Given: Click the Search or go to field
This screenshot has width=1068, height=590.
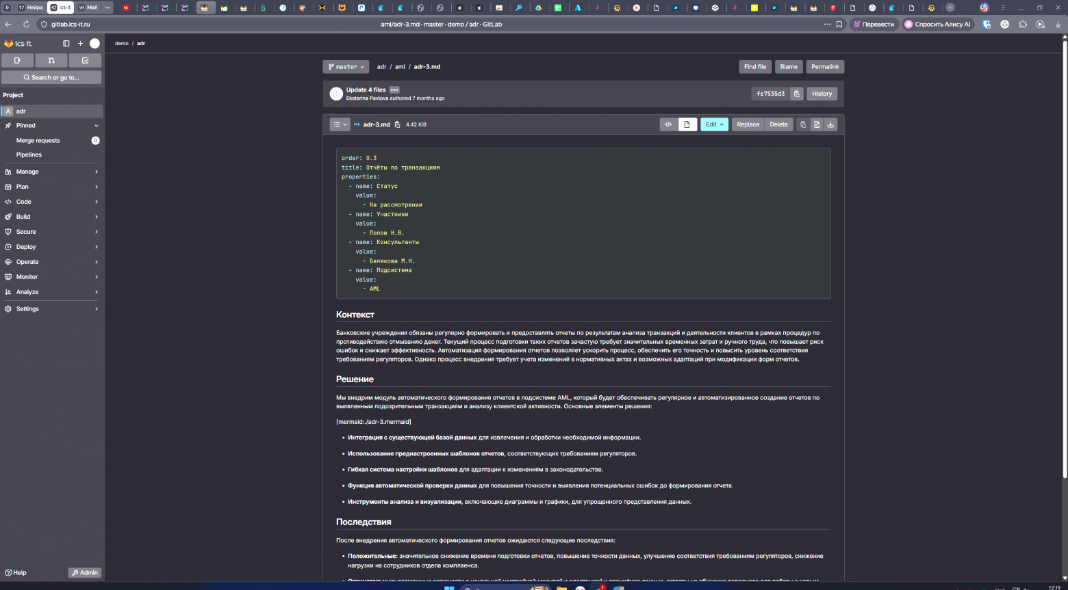Looking at the screenshot, I should 51,77.
